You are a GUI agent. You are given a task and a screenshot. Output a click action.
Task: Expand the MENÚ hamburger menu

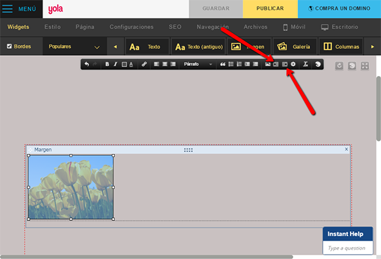click(20, 9)
